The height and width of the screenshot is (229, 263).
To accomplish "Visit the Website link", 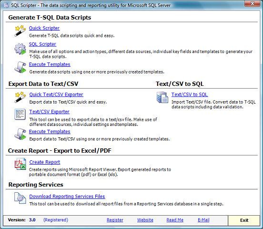I will (145, 220).
